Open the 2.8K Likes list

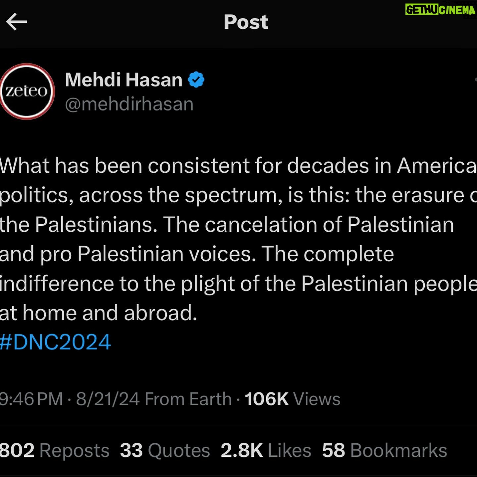pos(266,450)
